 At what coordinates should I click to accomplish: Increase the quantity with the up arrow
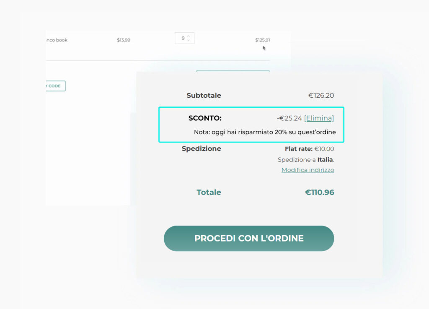pos(189,36)
